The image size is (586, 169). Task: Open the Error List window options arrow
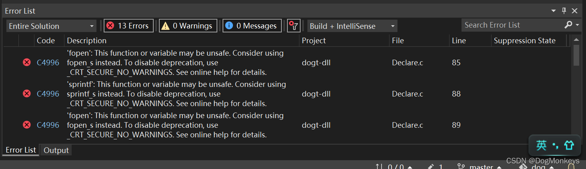click(x=554, y=11)
